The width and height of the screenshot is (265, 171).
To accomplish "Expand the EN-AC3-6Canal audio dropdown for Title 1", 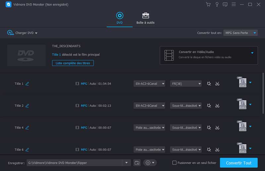I will pyautogui.click(x=149, y=84).
